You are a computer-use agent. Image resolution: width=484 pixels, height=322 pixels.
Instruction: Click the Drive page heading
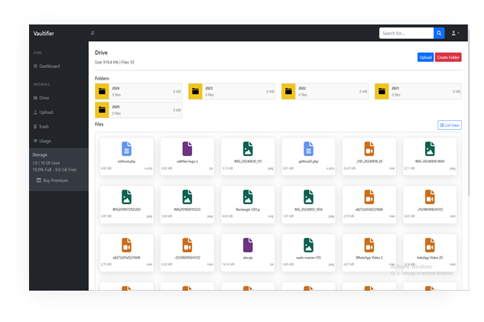pos(101,53)
